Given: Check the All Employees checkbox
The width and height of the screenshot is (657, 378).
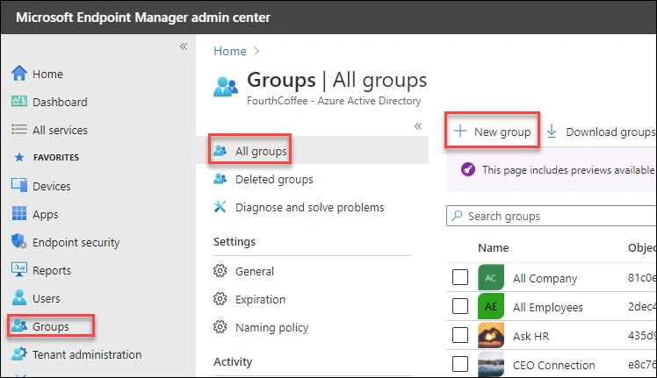Looking at the screenshot, I should click(x=460, y=306).
